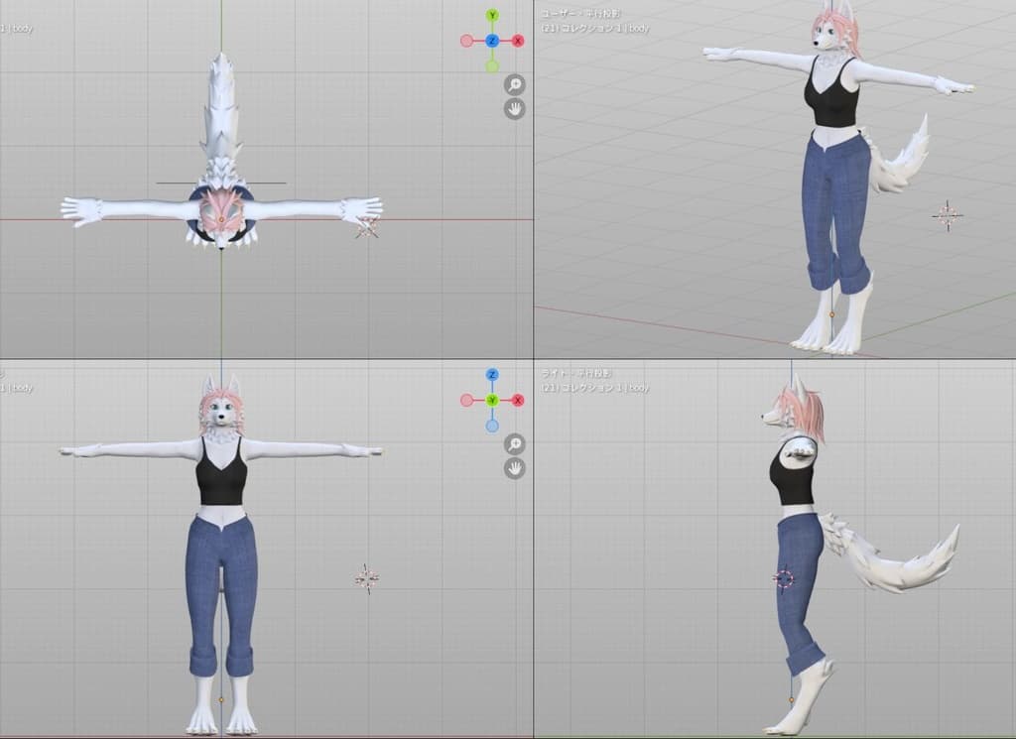Click pan hand icon in front-view viewport
1016x739 pixels.
515,468
